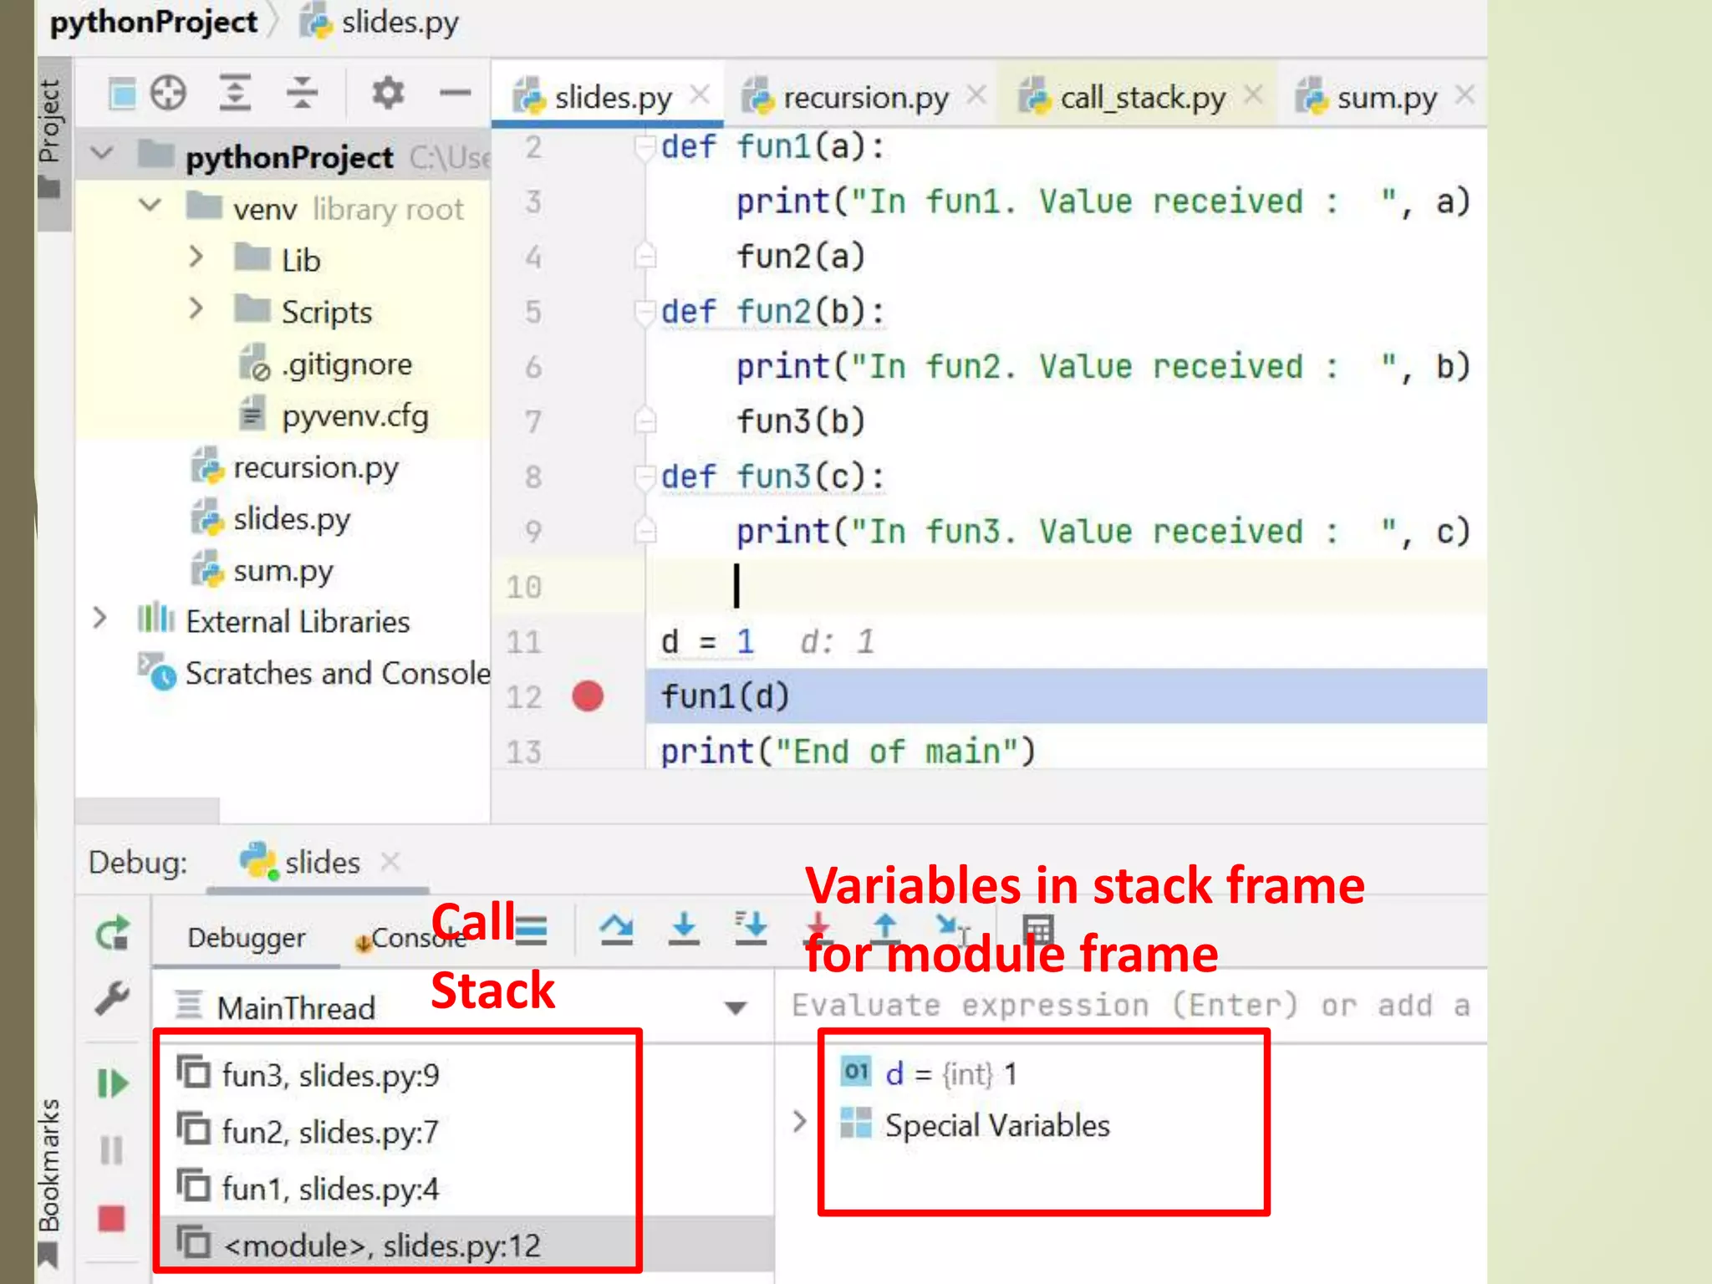Close the call_stack.py tab
The width and height of the screenshot is (1712, 1284).
(1252, 94)
